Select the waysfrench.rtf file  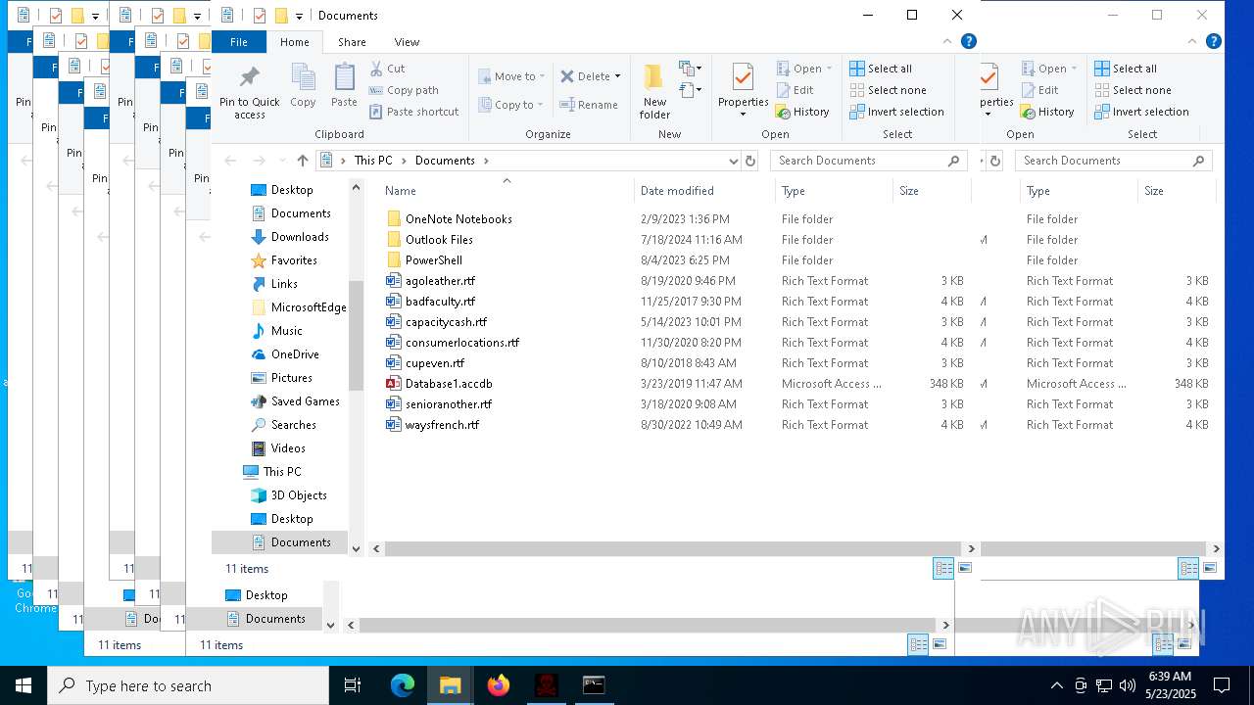442,425
